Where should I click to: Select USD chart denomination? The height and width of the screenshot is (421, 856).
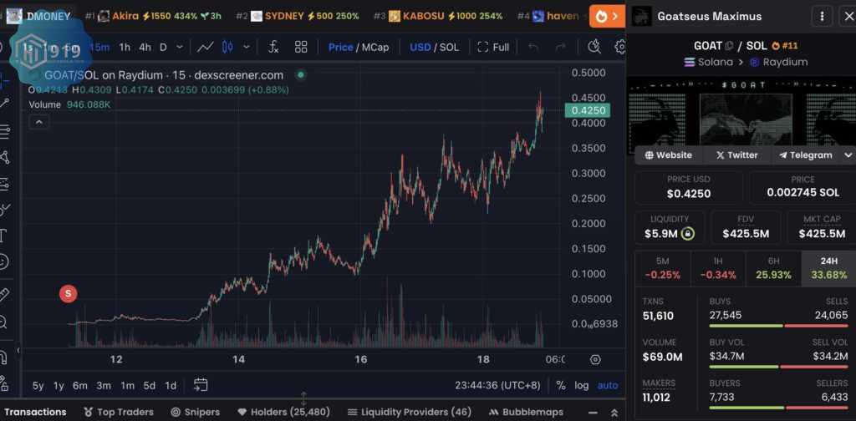point(420,48)
